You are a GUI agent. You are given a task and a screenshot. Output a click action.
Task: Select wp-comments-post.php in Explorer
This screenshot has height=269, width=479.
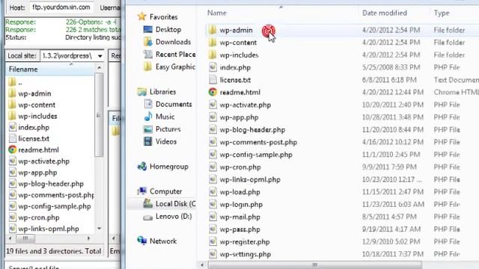pyautogui.click(x=258, y=143)
